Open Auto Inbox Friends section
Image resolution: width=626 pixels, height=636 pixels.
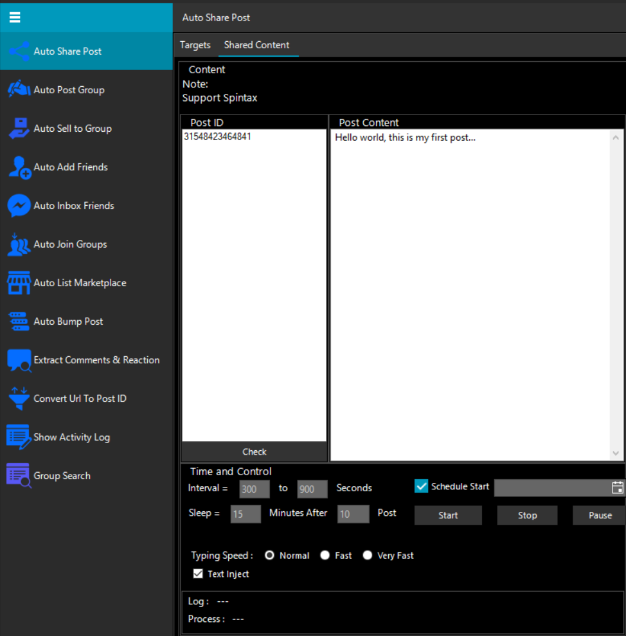pyautogui.click(x=86, y=206)
